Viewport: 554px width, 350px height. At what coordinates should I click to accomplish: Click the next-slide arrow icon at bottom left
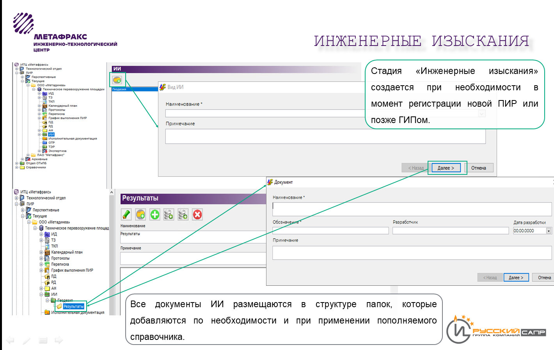pyautogui.click(x=59, y=340)
